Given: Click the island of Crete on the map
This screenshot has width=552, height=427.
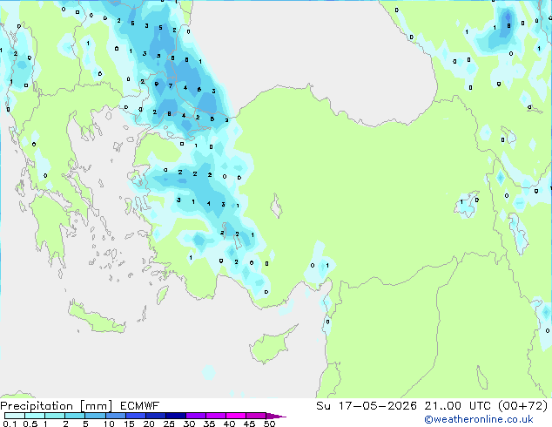Looking at the screenshot, I should tap(96, 317).
